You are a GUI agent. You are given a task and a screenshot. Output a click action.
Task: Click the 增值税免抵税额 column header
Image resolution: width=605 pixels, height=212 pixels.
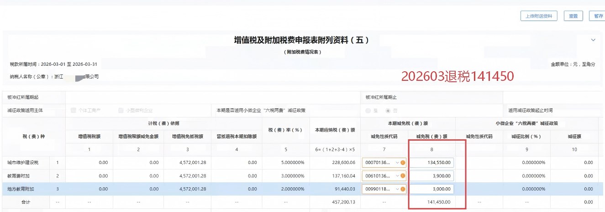pyautogui.click(x=188, y=136)
